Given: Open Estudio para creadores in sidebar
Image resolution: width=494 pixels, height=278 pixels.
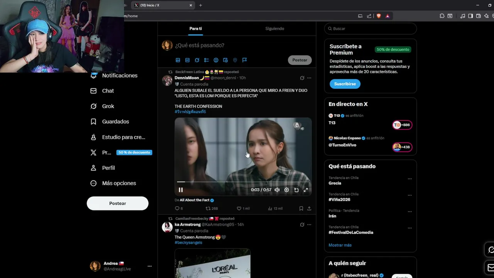Looking at the screenshot, I should pyautogui.click(x=118, y=137).
